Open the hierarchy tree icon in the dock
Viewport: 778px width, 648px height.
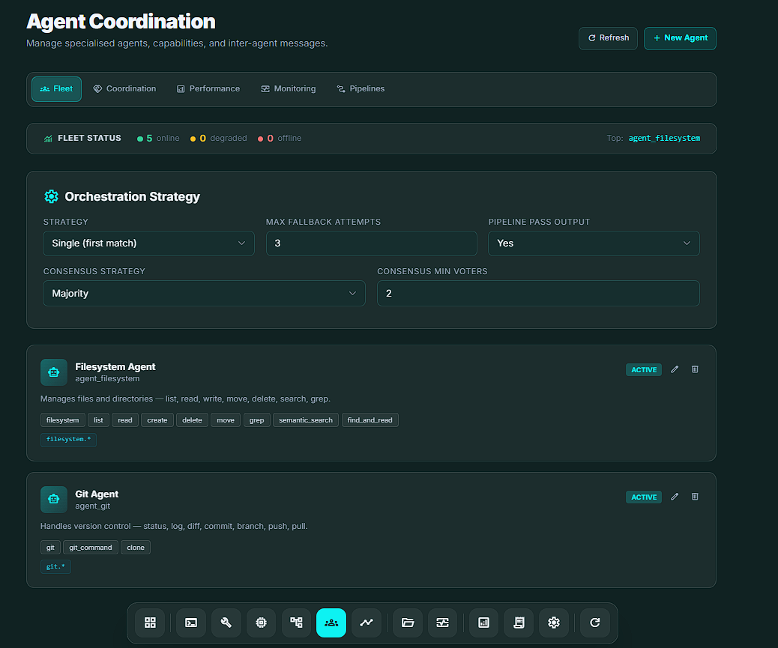(296, 623)
